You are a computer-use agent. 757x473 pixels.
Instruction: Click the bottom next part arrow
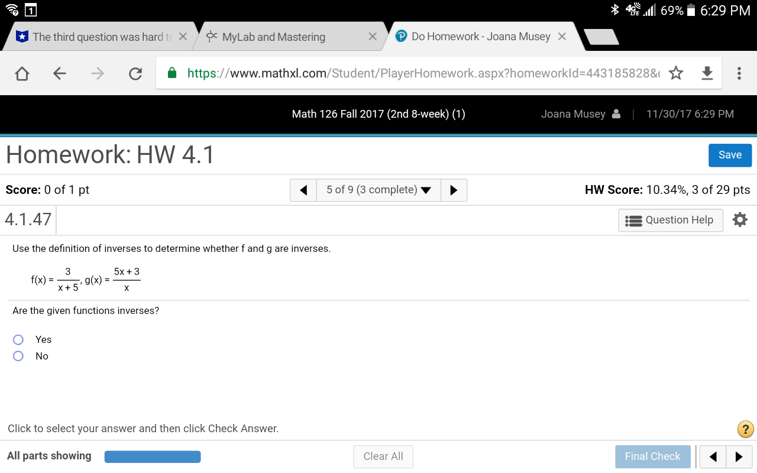tap(739, 456)
